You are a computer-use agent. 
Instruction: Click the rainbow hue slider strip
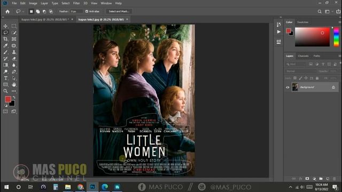[x=336, y=37]
